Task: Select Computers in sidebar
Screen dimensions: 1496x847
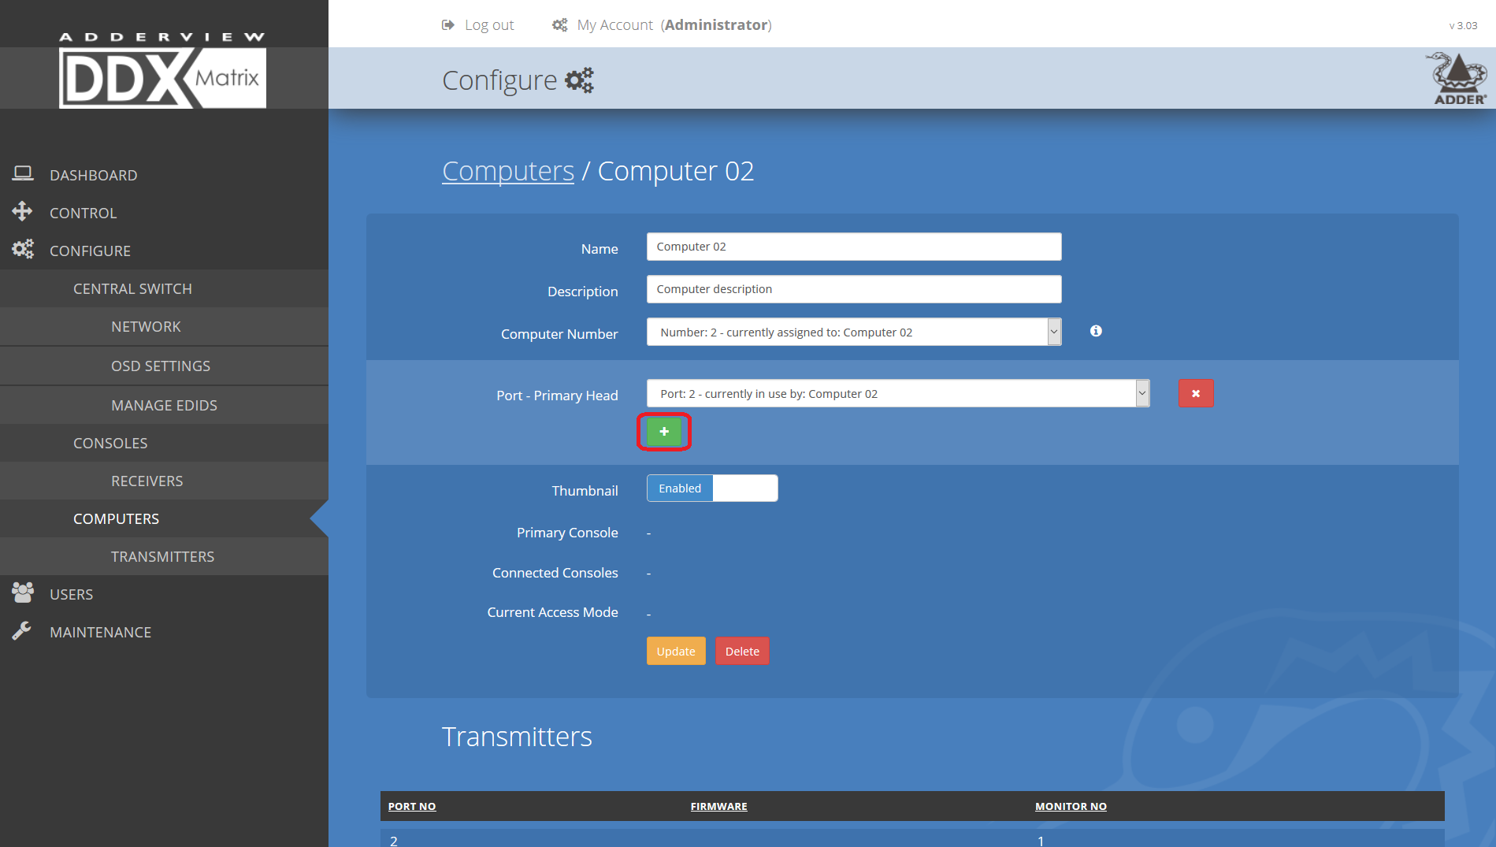Action: pos(116,518)
